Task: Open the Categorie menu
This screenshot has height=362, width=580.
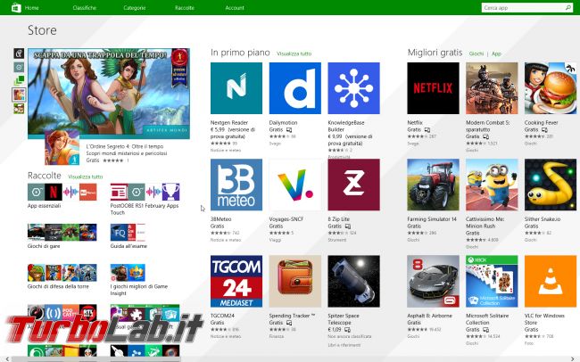Action: pyautogui.click(x=134, y=8)
